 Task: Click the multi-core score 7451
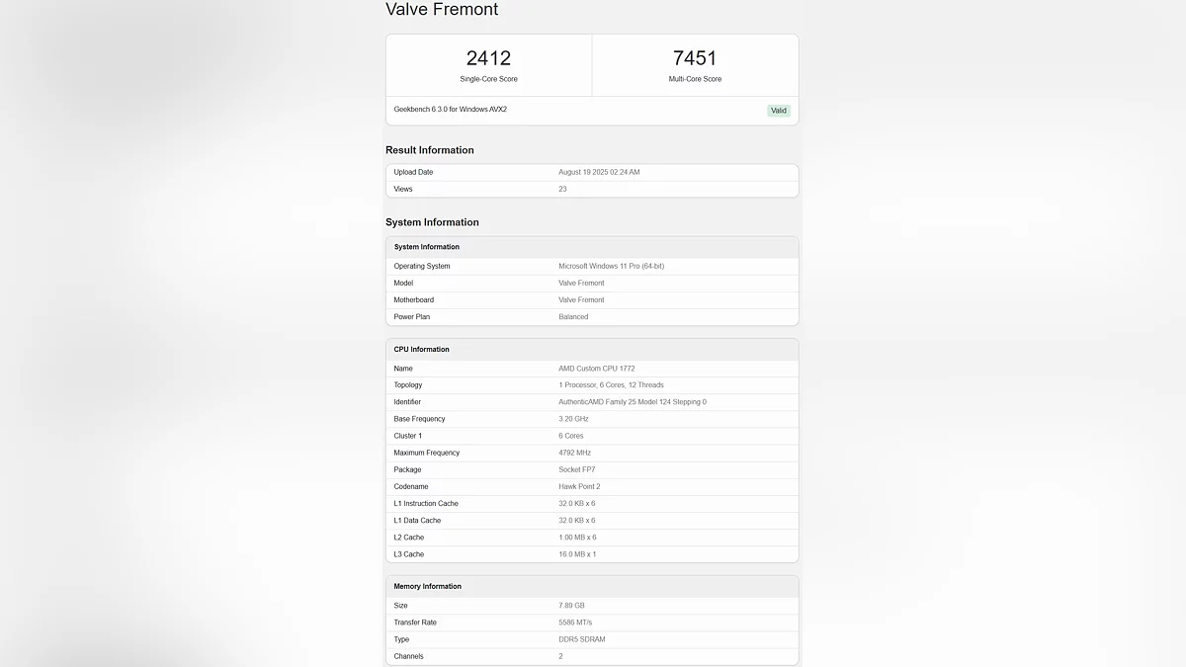point(695,58)
